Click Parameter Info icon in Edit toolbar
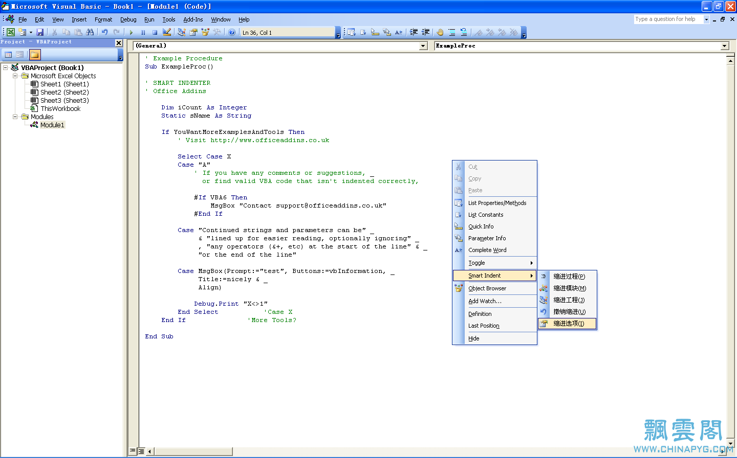This screenshot has width=737, height=458. 387,32
